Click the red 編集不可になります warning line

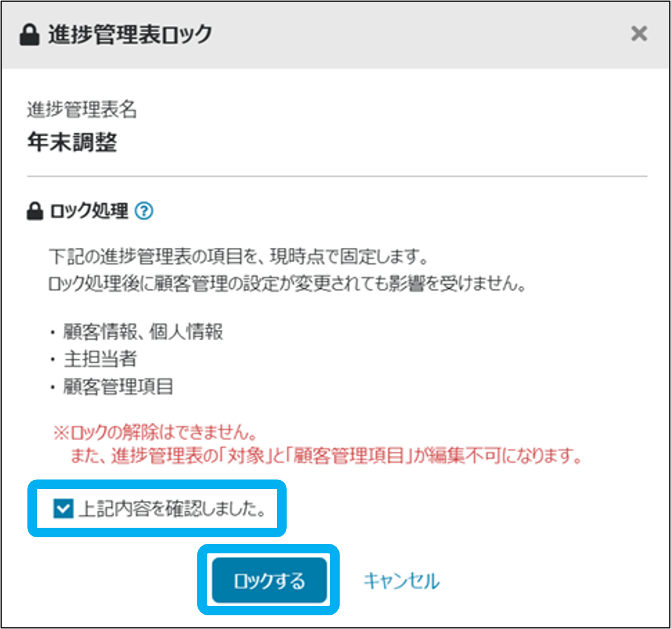click(325, 457)
